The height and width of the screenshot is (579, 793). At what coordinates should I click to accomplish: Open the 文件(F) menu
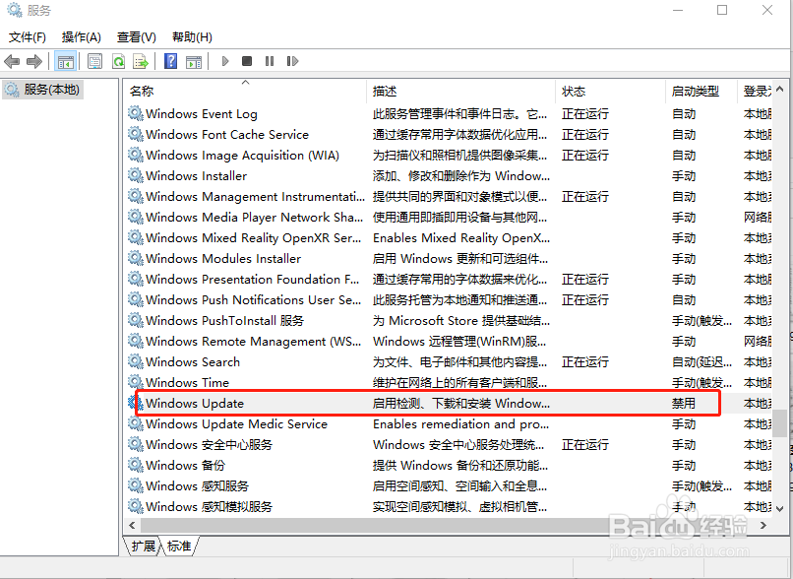tap(28, 37)
